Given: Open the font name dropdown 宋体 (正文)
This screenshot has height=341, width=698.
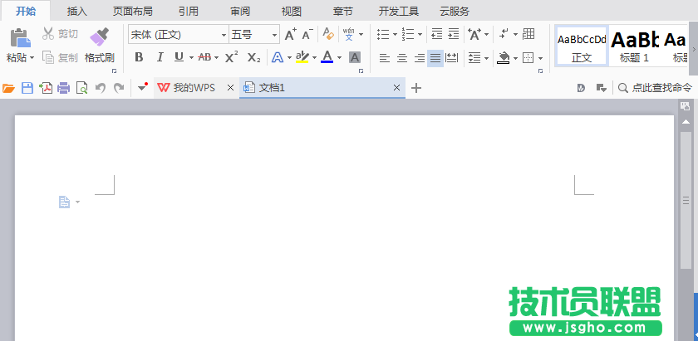Looking at the screenshot, I should (224, 35).
